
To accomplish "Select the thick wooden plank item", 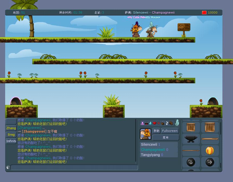I will click(x=210, y=139).
